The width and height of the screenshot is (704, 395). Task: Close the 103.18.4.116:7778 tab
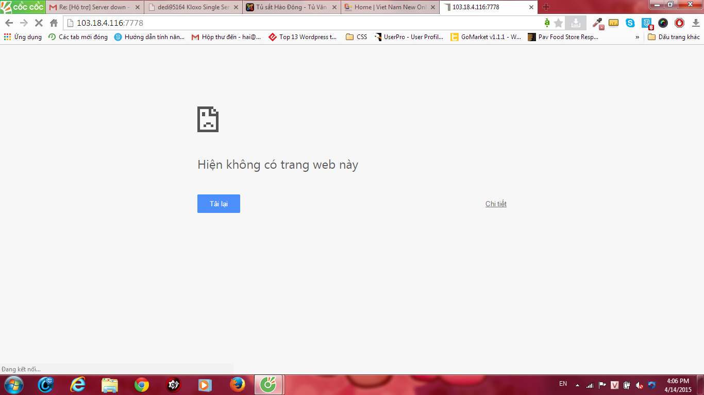click(531, 7)
